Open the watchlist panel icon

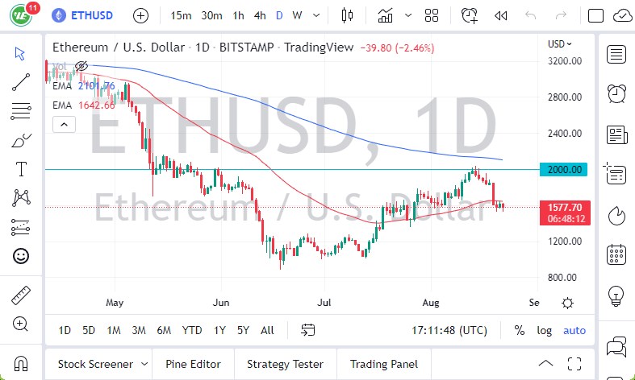(617, 54)
